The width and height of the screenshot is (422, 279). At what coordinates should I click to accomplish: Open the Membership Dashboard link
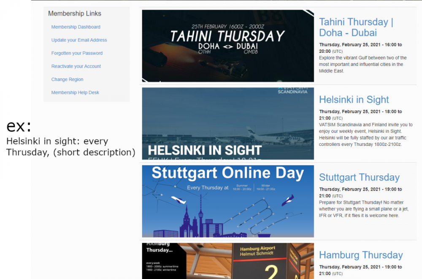[x=76, y=27]
